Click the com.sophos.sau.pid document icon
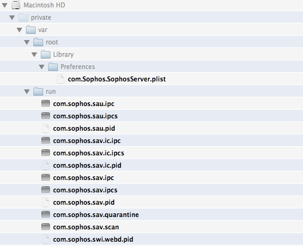This screenshot has height=246, width=303. point(46,128)
